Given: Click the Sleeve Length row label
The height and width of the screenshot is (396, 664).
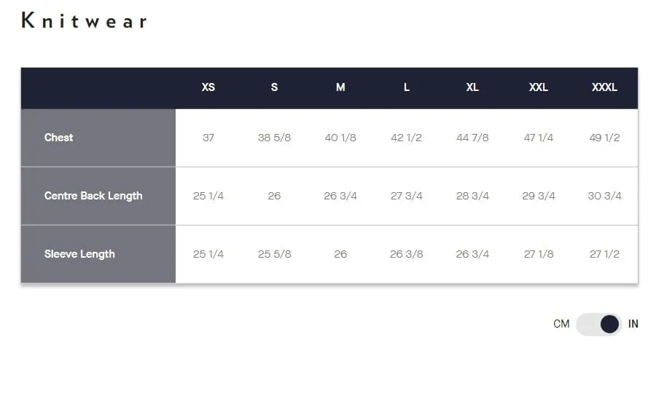Looking at the screenshot, I should pyautogui.click(x=79, y=254).
